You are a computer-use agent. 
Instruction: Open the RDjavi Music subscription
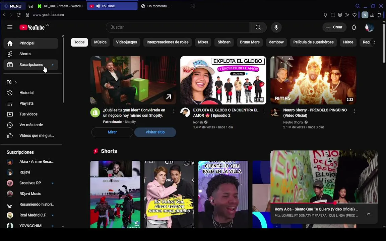pos(31,194)
